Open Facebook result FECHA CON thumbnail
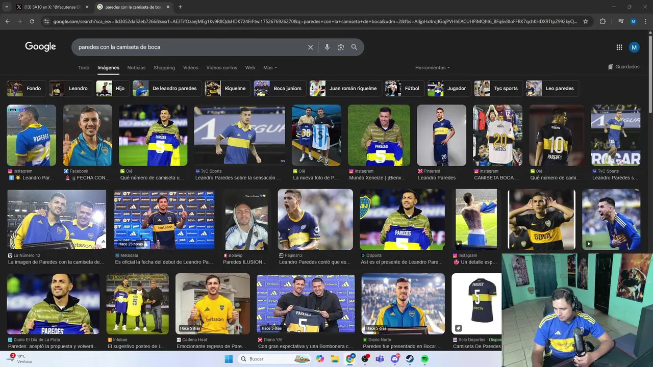This screenshot has height=367, width=653. click(87, 135)
